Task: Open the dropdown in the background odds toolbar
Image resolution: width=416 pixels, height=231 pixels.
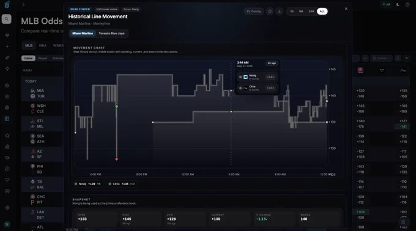Action: coord(382,58)
